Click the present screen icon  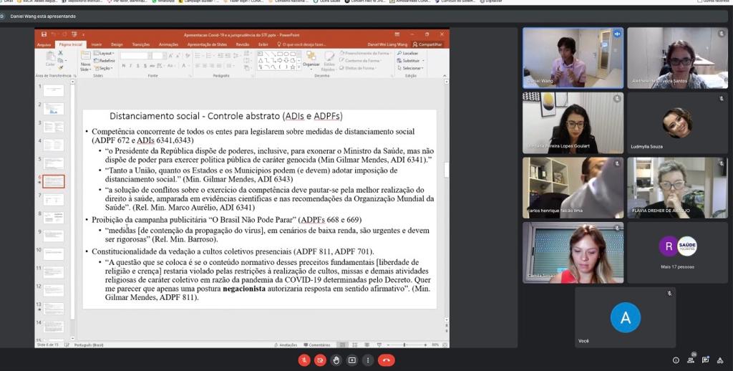click(x=351, y=360)
